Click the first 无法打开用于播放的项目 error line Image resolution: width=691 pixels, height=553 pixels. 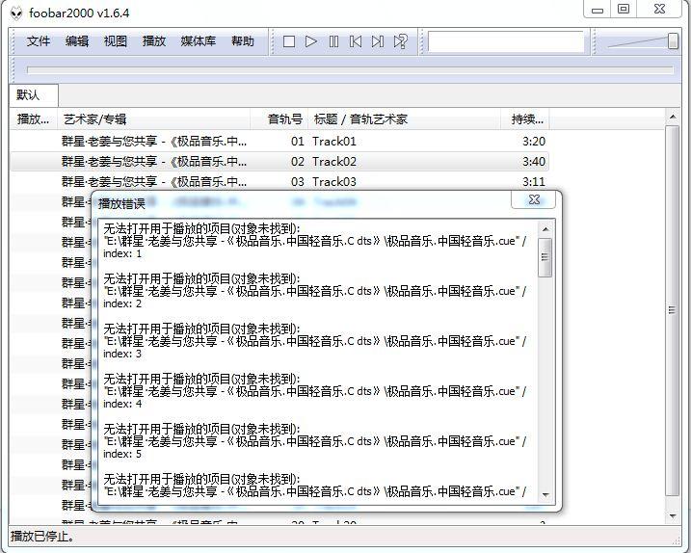click(201, 228)
